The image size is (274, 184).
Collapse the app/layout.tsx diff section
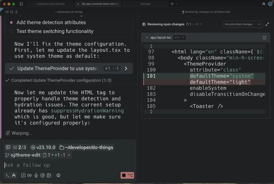[147, 37]
